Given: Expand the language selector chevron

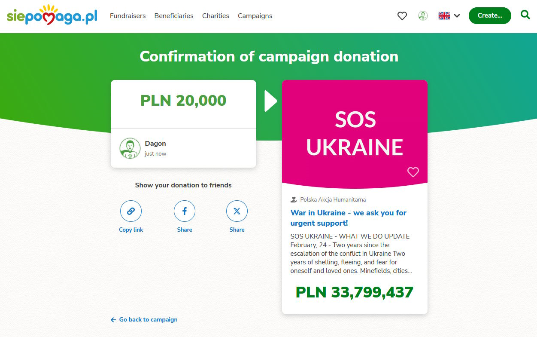Looking at the screenshot, I should [457, 16].
